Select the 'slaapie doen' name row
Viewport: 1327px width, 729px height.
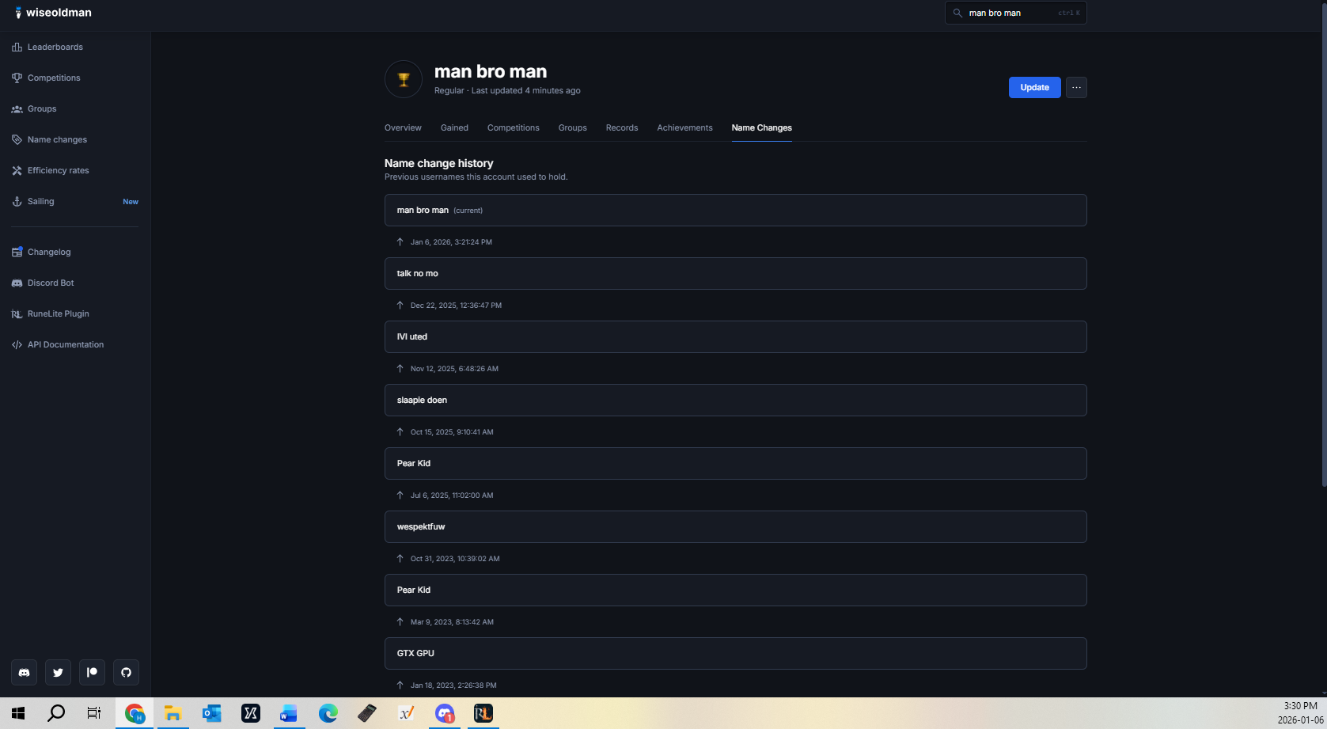pos(735,400)
